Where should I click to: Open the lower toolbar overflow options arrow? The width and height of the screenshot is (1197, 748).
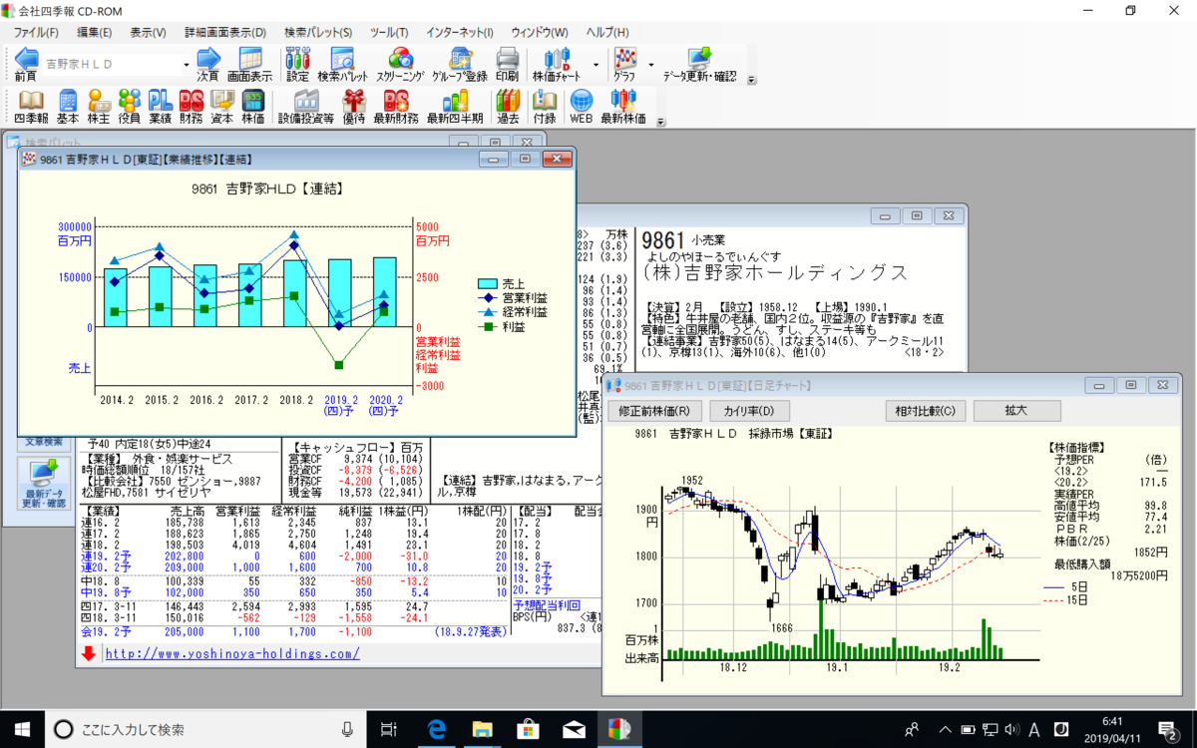coord(660,122)
